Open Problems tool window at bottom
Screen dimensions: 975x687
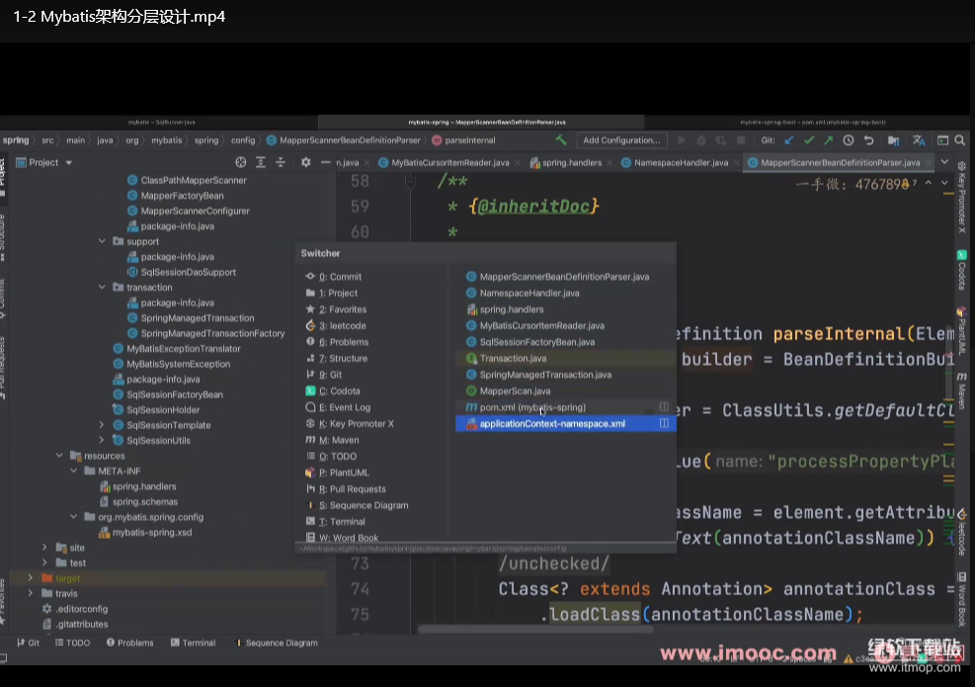(x=129, y=643)
